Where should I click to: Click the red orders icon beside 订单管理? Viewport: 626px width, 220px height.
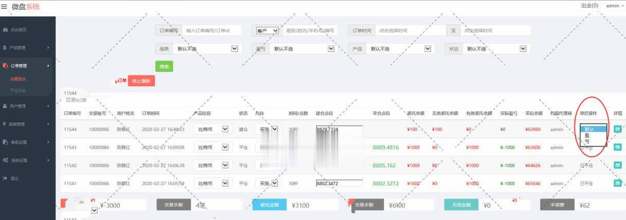(5, 66)
